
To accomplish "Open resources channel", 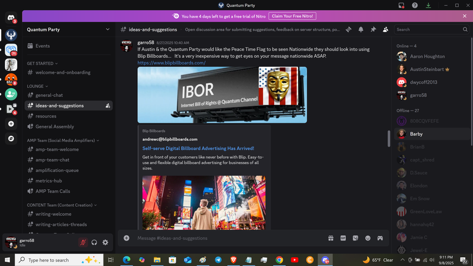I will click(69, 116).
